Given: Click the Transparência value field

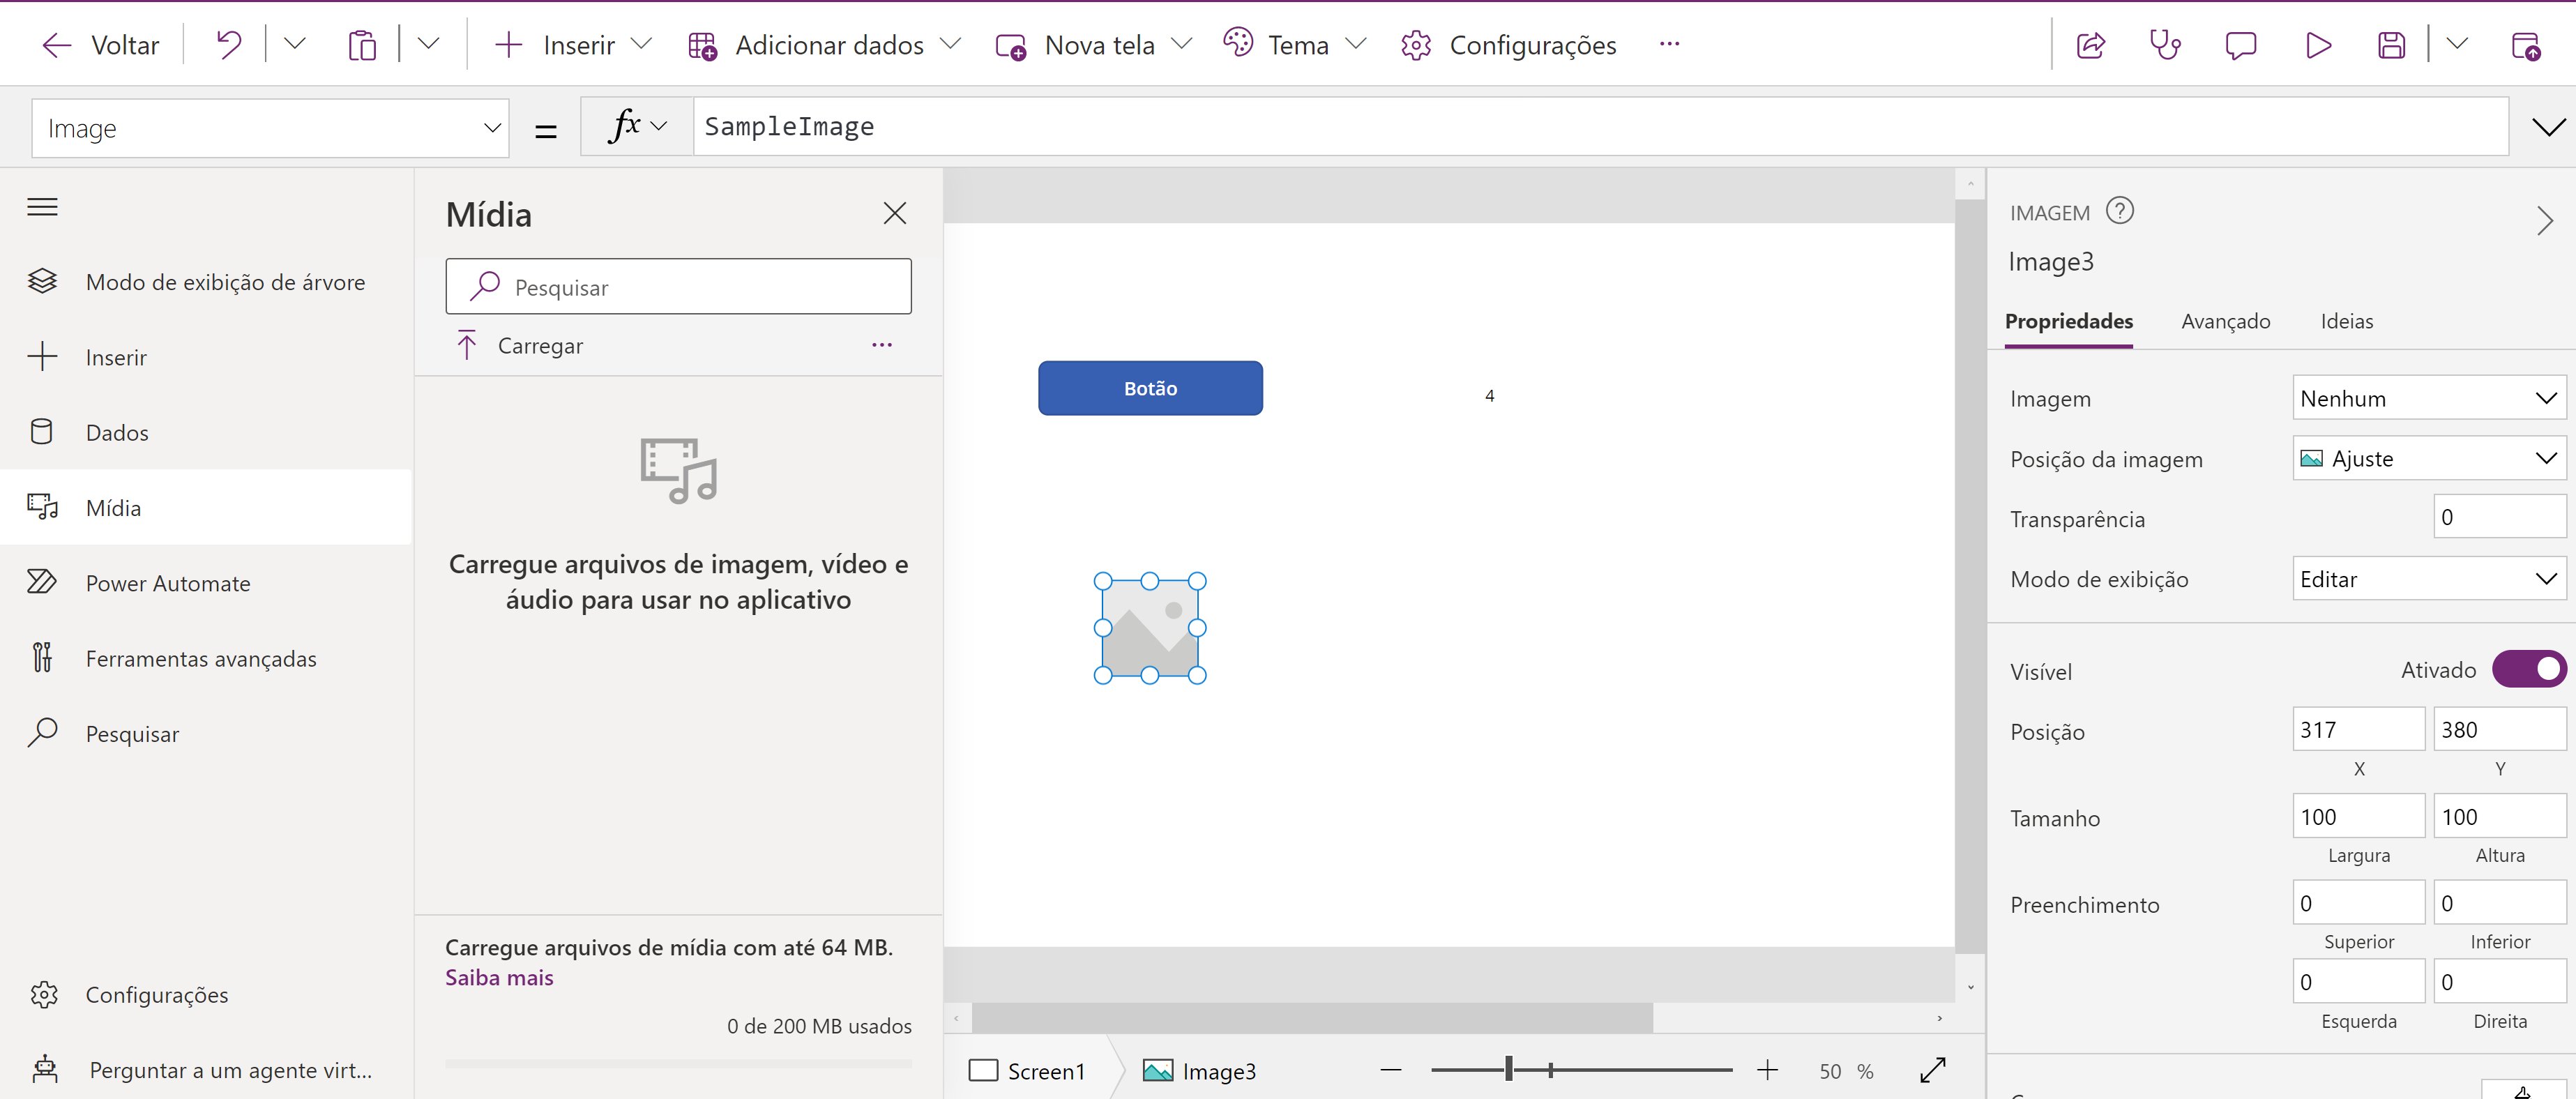Looking at the screenshot, I should point(2499,517).
